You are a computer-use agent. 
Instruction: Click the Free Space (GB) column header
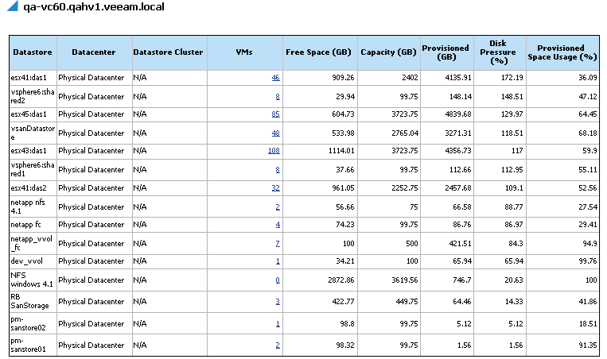click(319, 52)
